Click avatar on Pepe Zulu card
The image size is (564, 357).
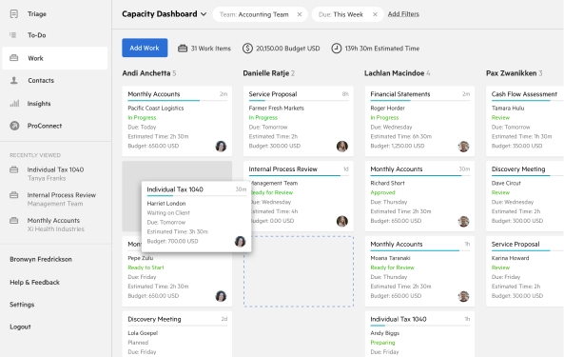pos(221,296)
